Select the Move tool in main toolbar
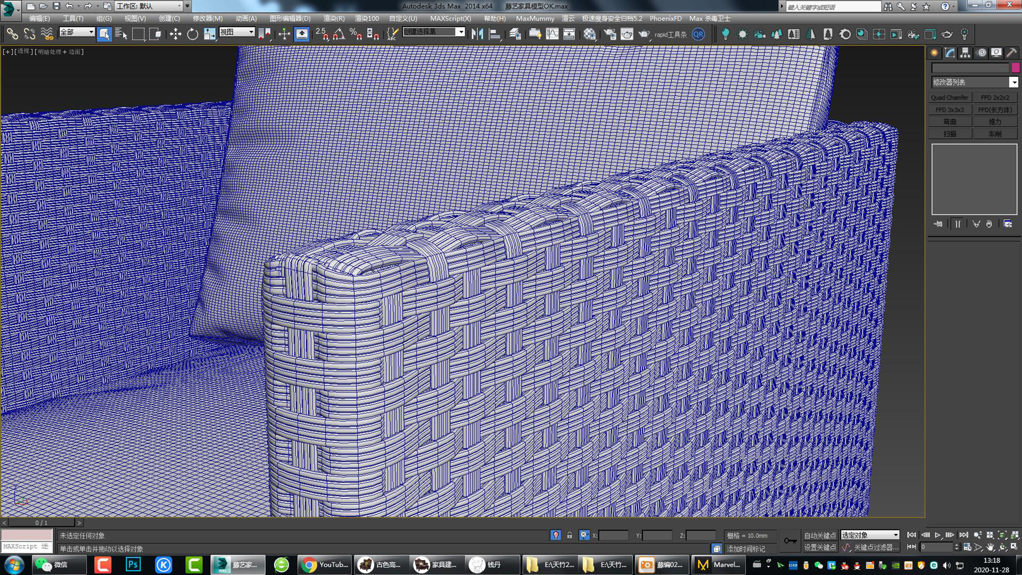Viewport: 1022px width, 575px height. [x=175, y=34]
